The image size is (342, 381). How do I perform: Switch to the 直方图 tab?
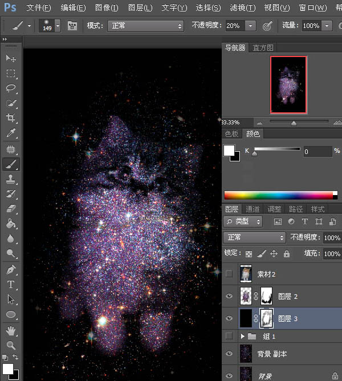click(x=263, y=47)
